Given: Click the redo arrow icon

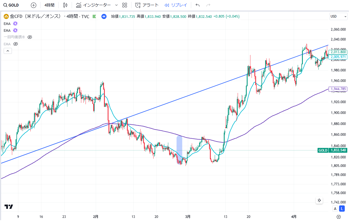Looking at the screenshot, I should (x=208, y=5).
